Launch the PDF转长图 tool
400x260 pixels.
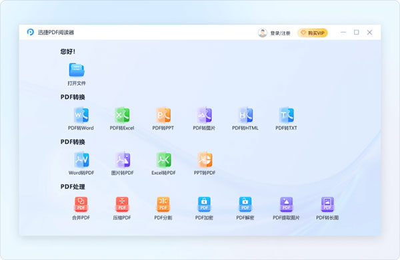pos(327,204)
